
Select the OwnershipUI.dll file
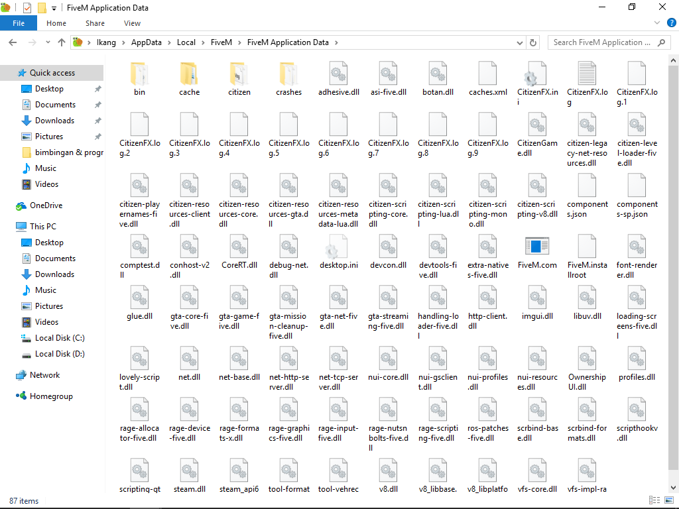click(x=587, y=368)
